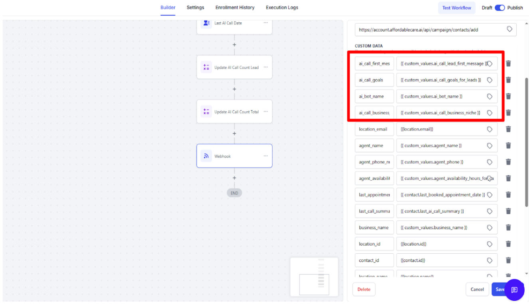The image size is (529, 306).
Task: Delete the business_name custom data row
Action: [x=508, y=228]
